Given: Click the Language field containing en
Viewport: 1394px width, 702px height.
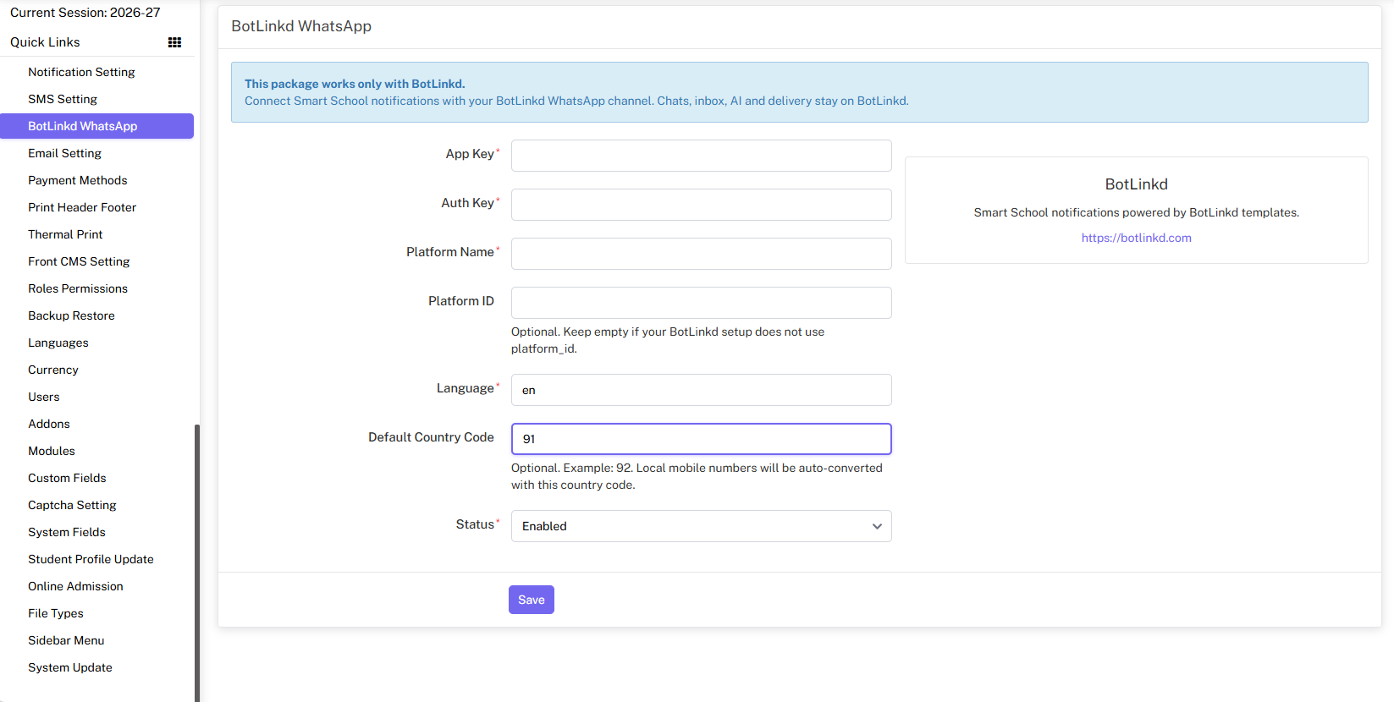Looking at the screenshot, I should (701, 390).
